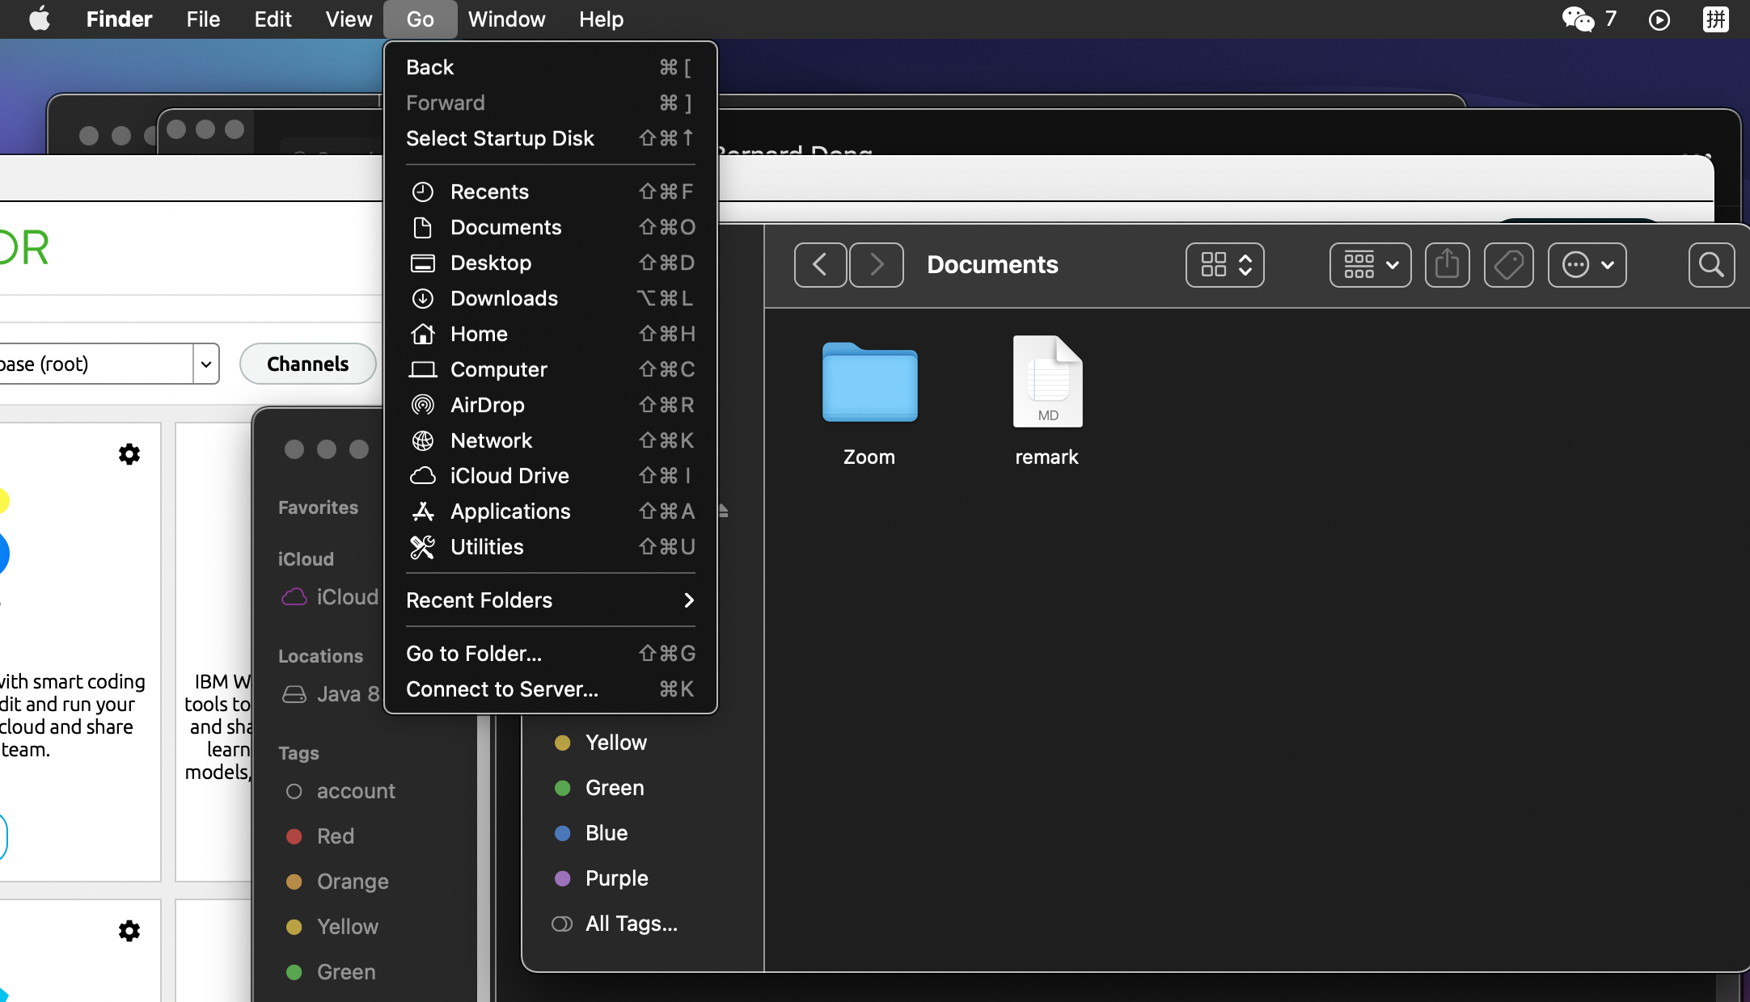The image size is (1750, 1002).
Task: Open the Finder menu in menu bar
Action: click(x=119, y=19)
